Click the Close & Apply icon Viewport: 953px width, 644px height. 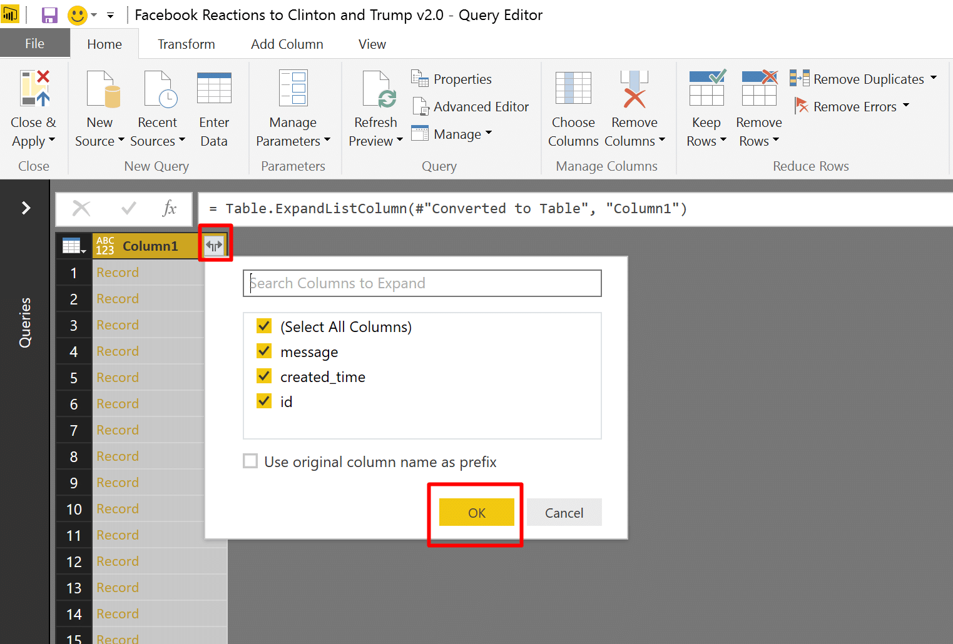point(34,88)
